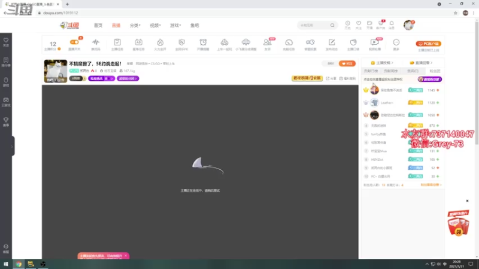This screenshot has height=269, width=479.
Task: Click the cat streamer avatar thumbnail
Action: (55, 71)
